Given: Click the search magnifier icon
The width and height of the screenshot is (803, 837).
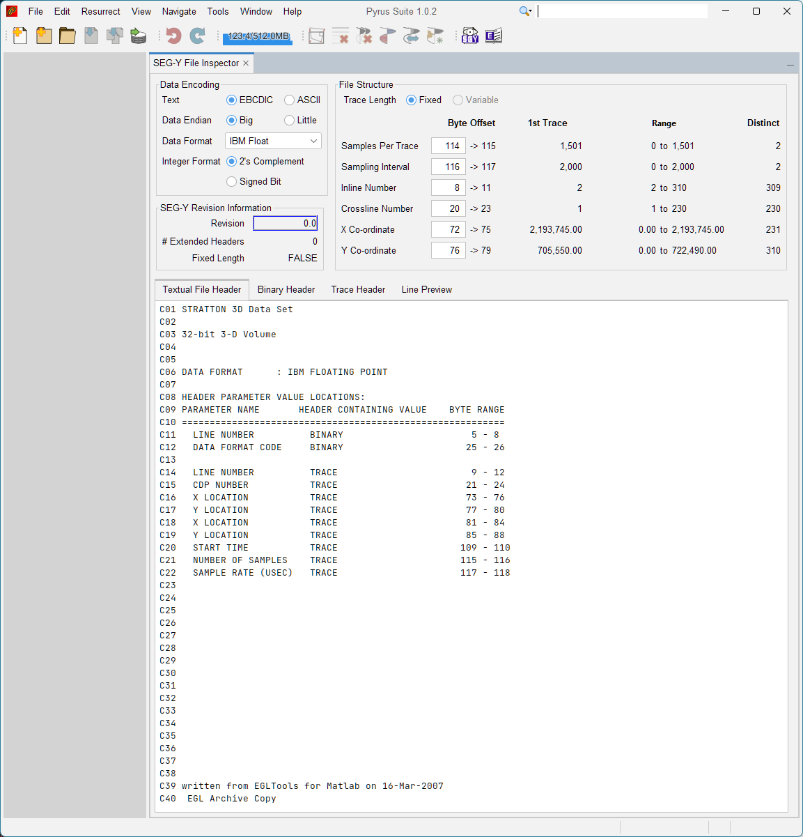Looking at the screenshot, I should click(x=525, y=11).
